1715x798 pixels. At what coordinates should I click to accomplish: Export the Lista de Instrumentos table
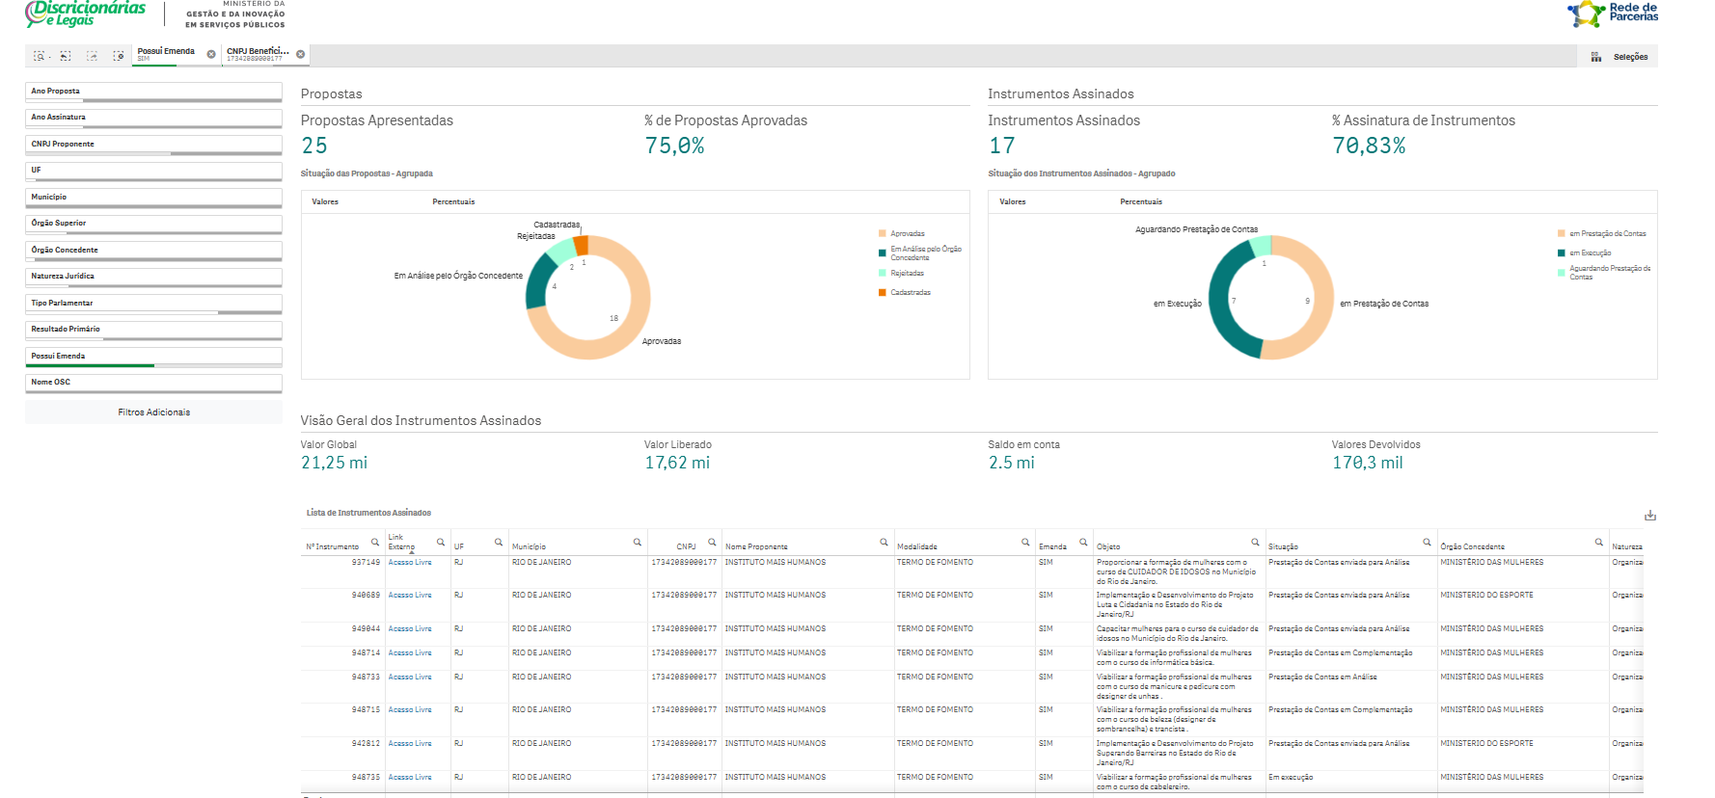click(x=1650, y=516)
